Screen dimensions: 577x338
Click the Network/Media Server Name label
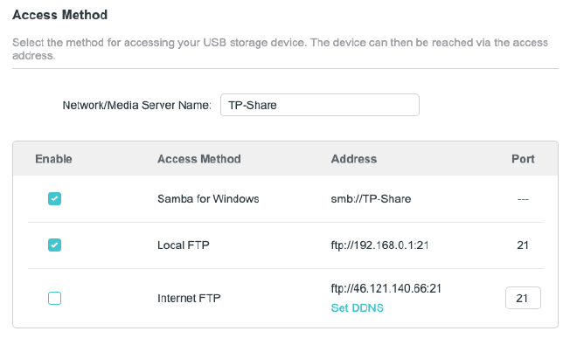(x=137, y=105)
